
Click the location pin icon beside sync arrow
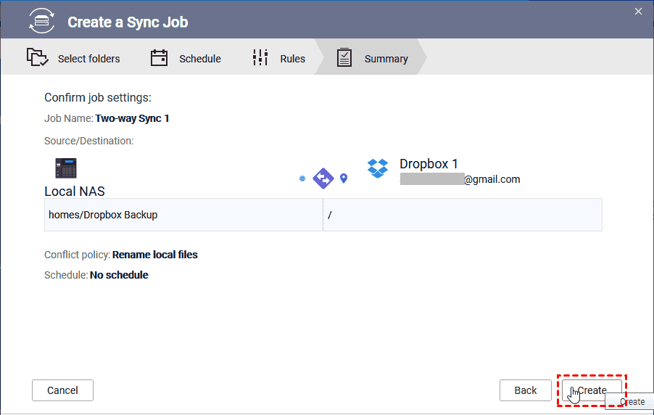344,178
